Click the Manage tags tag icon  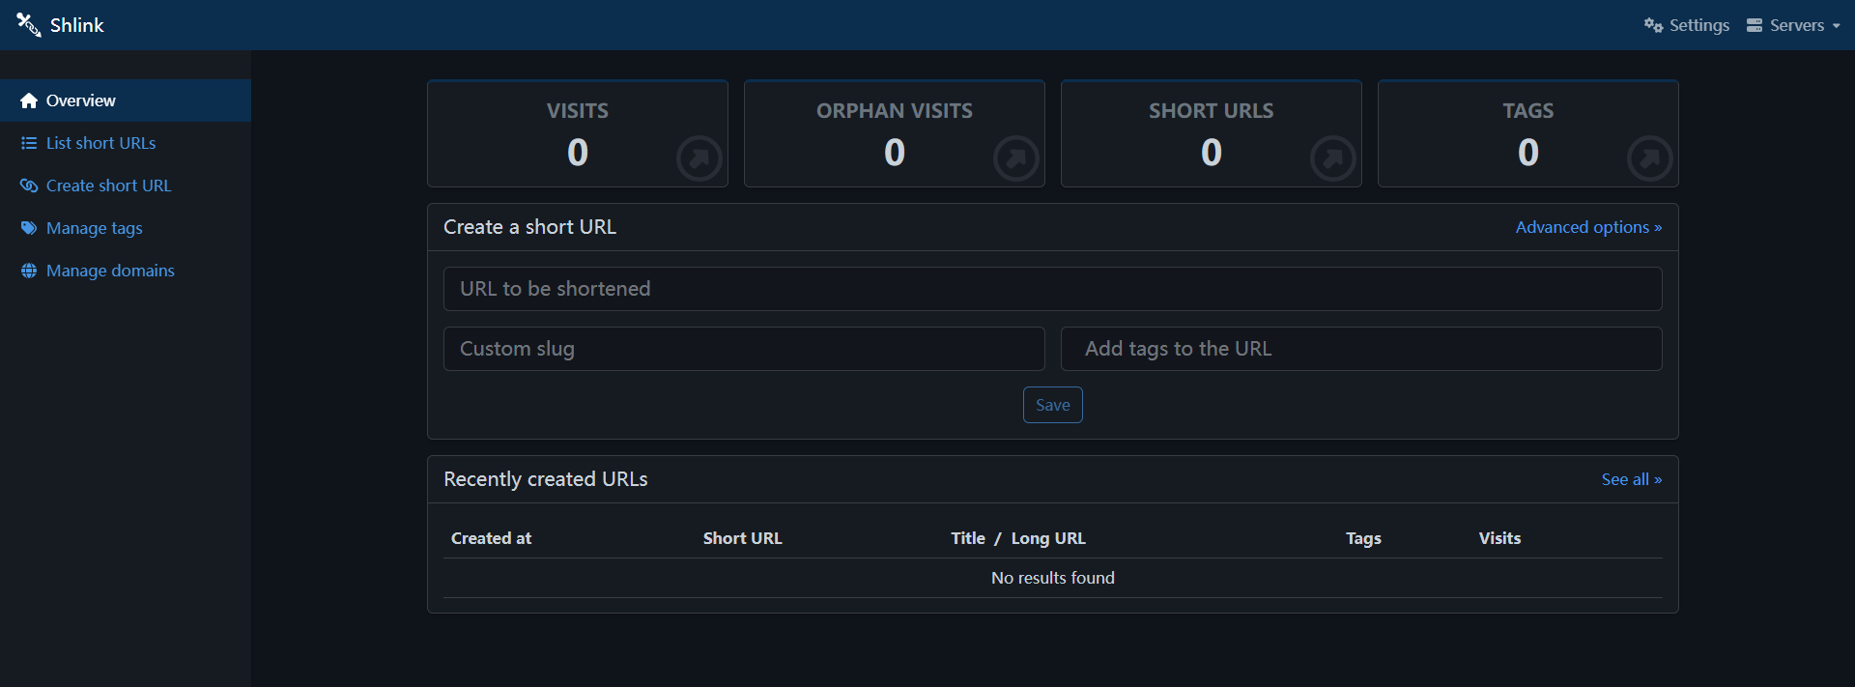tap(29, 228)
